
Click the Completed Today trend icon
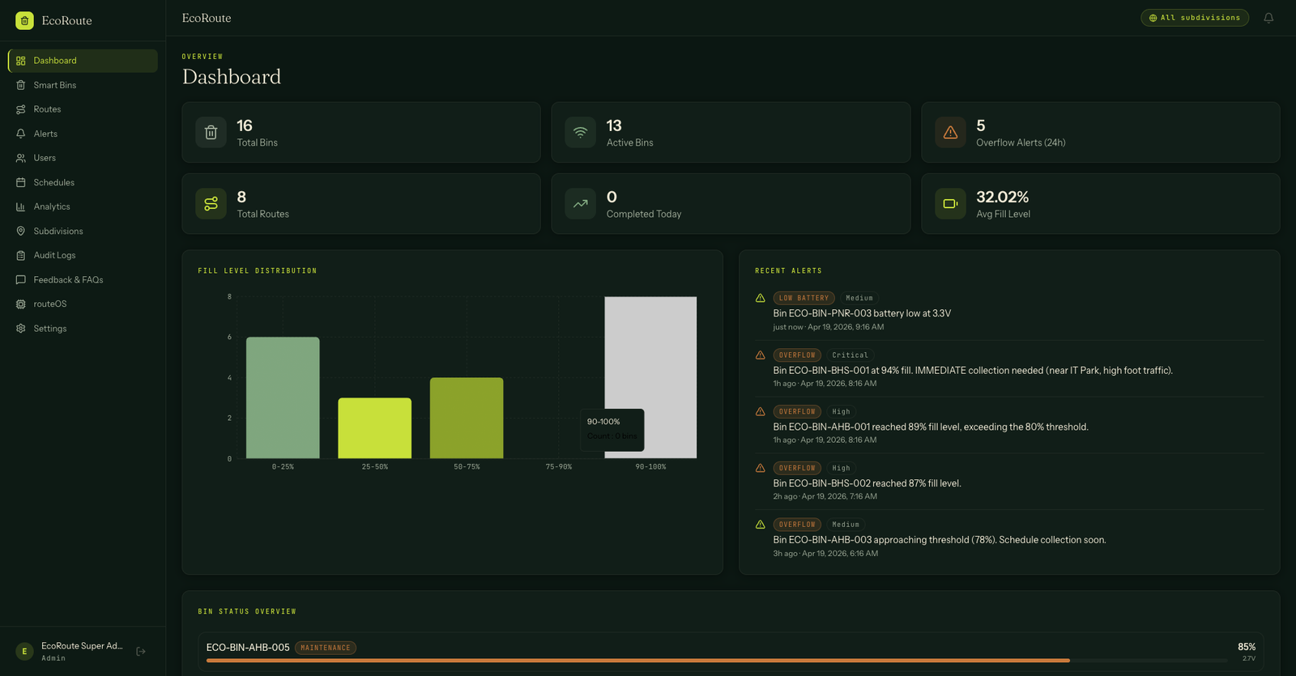(580, 204)
